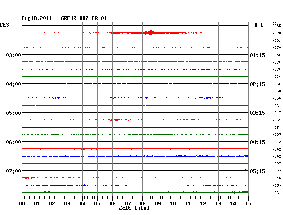Click the DC offset value "-335"
The image size is (283, 215).
tap(276, 134)
